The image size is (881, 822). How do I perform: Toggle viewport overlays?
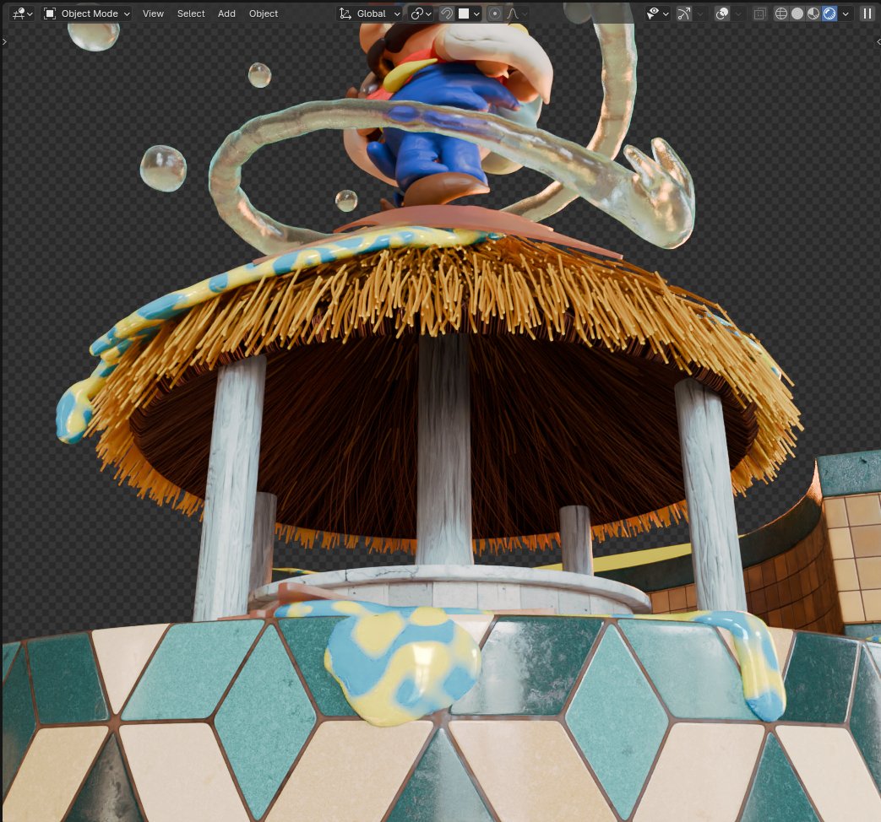tap(722, 14)
